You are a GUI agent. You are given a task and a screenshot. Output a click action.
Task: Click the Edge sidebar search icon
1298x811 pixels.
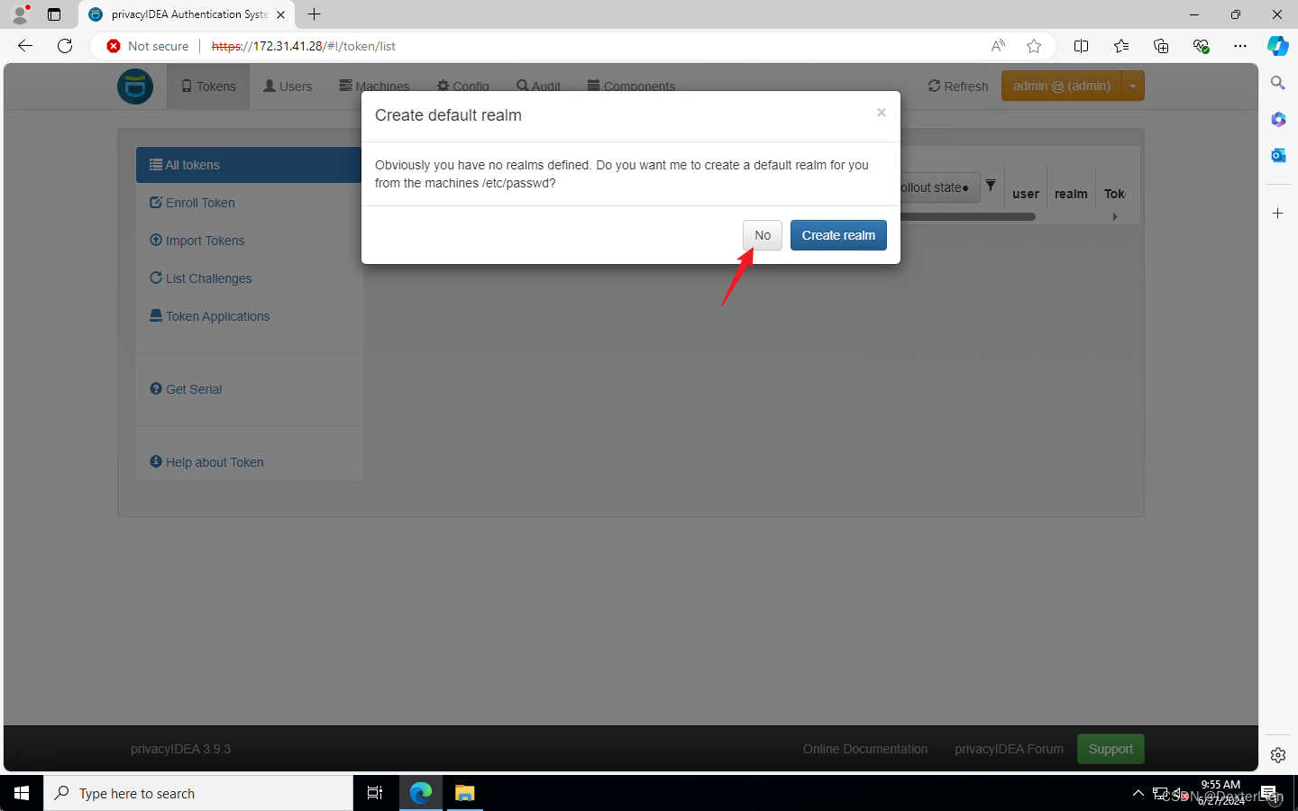point(1278,83)
